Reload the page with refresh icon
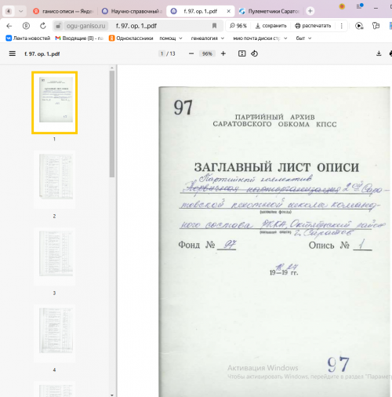 pyautogui.click(x=43, y=26)
